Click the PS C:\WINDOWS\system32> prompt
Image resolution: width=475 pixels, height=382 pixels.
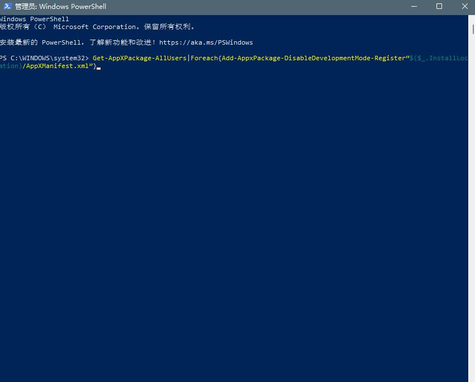pyautogui.click(x=44, y=58)
